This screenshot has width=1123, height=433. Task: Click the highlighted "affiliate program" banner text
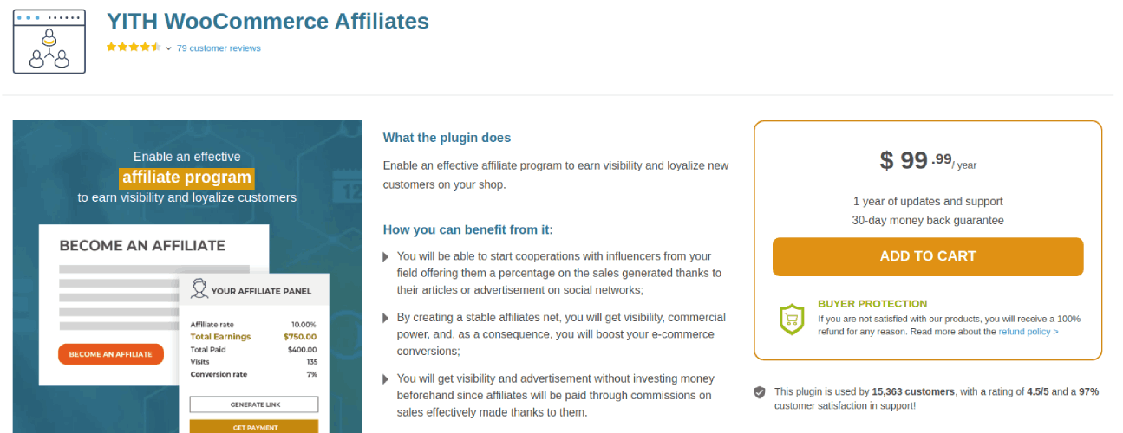pos(186,178)
